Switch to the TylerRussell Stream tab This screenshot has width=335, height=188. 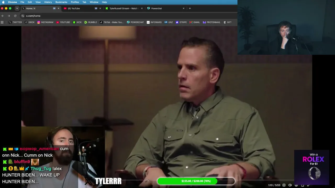tap(124, 8)
